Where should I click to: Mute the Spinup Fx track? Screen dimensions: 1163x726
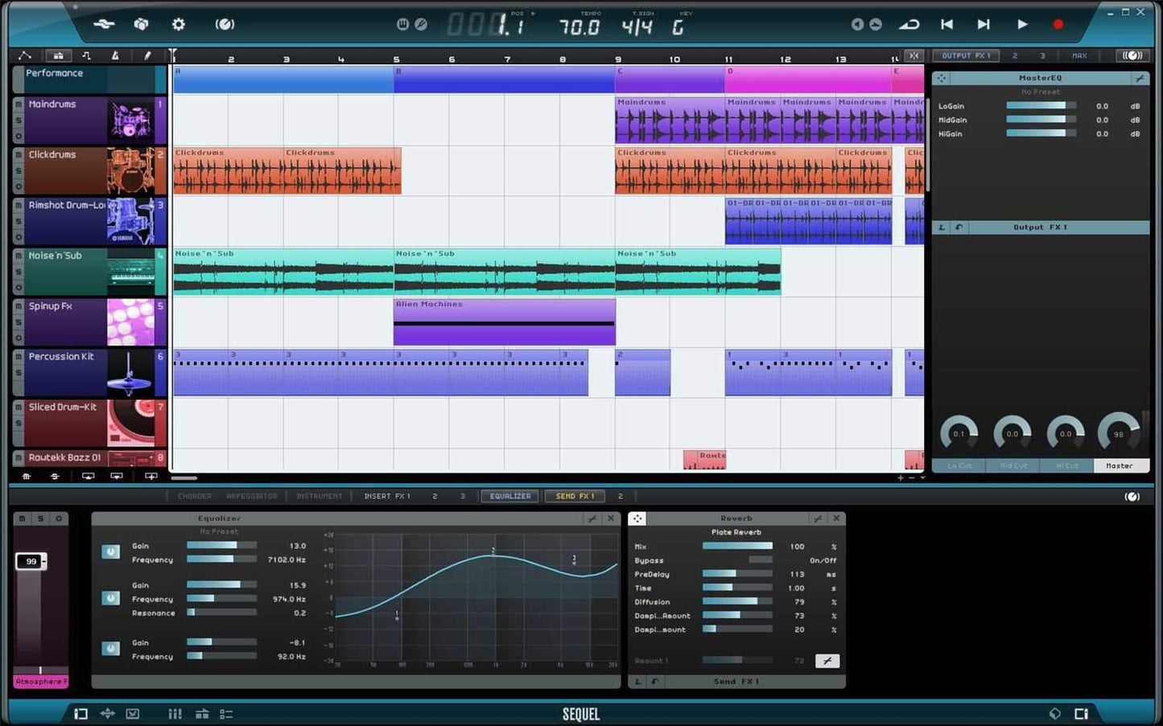19,306
